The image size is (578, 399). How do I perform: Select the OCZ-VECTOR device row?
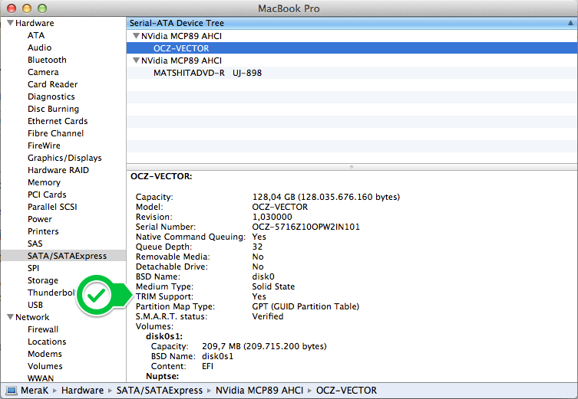352,48
